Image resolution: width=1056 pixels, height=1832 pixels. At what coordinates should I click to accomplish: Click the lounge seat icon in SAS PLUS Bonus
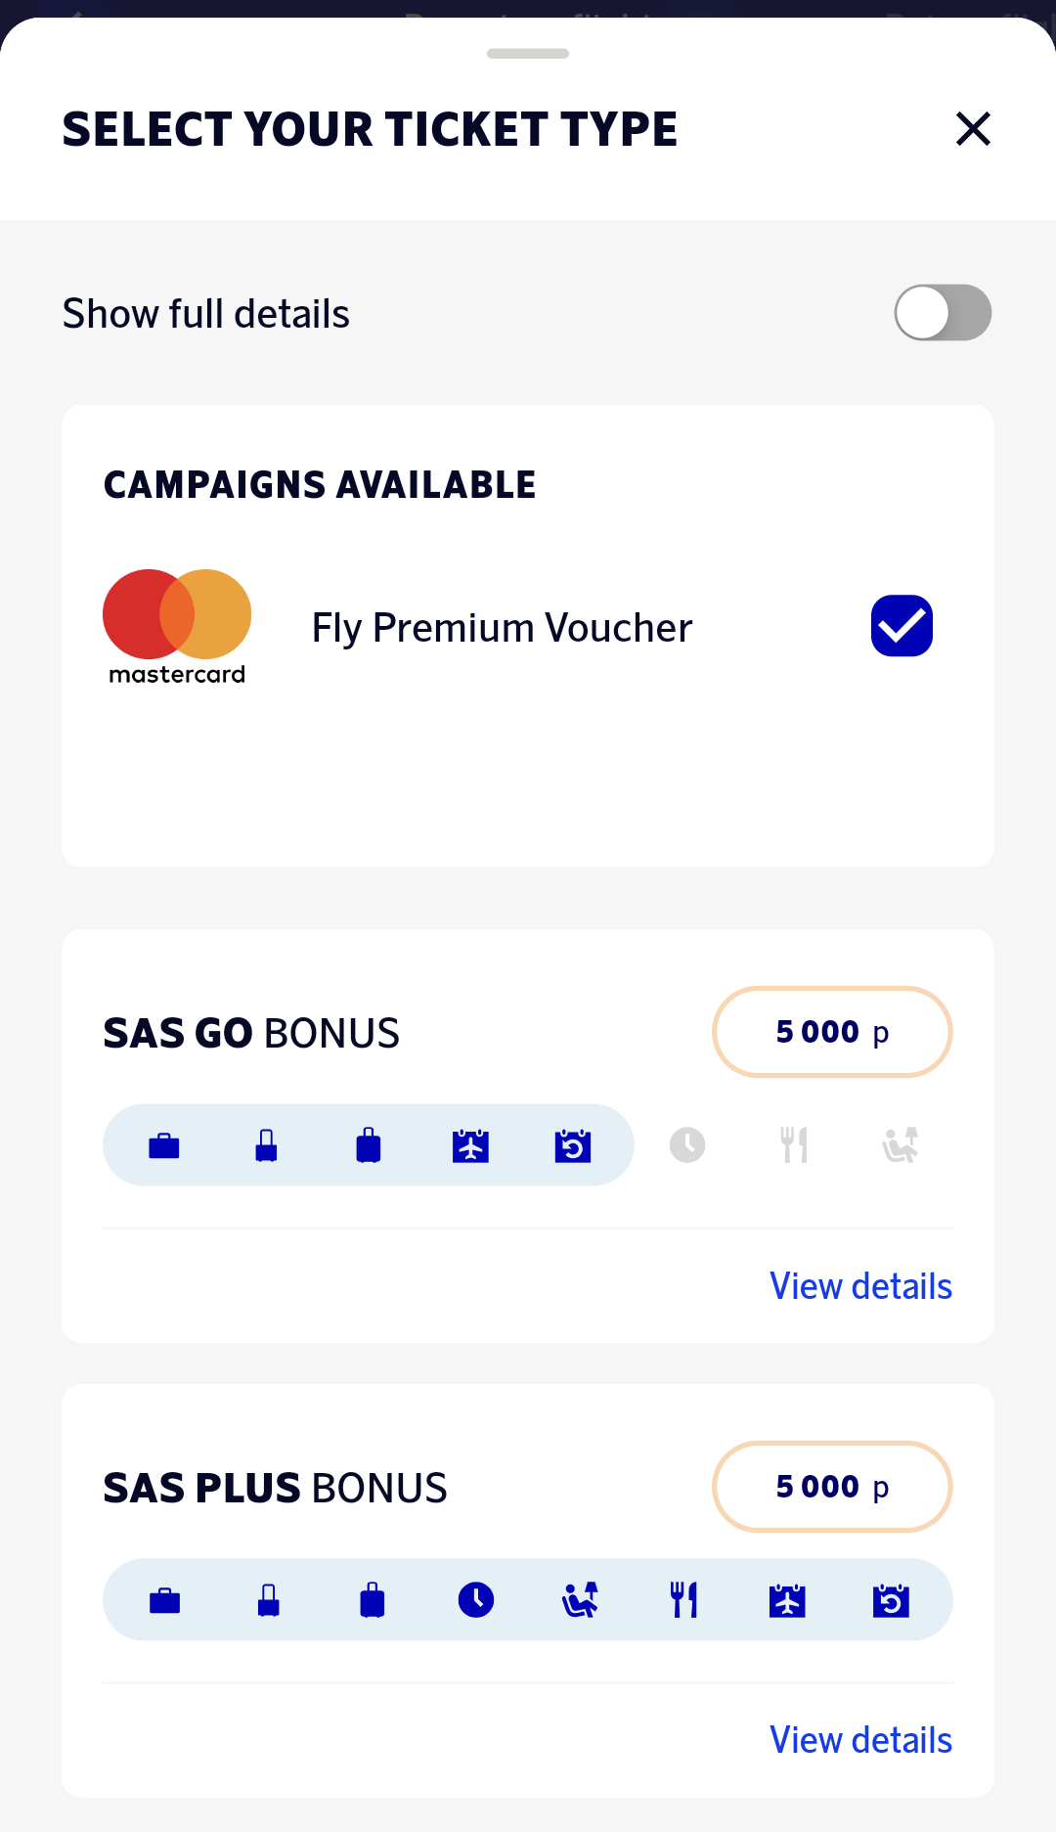coord(580,1600)
